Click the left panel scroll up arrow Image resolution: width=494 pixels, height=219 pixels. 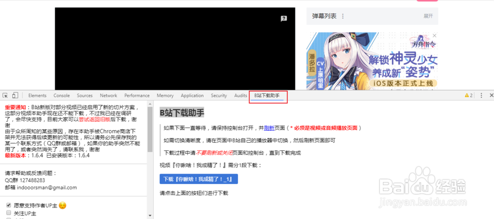coord(150,104)
